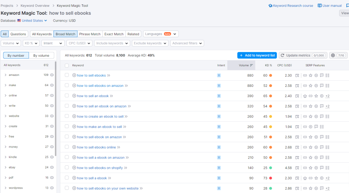This screenshot has width=349, height=193.
Task: Click plus icon beside 'how to sell an ebook'
Action: tap(74, 96)
